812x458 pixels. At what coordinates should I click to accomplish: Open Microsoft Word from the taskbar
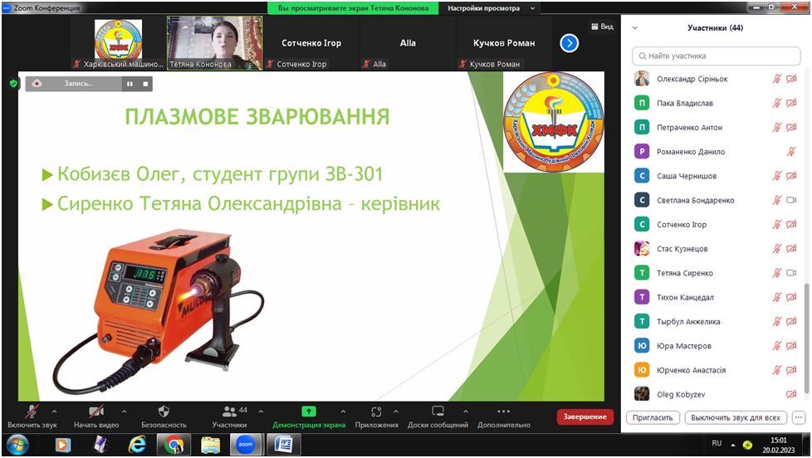283,445
